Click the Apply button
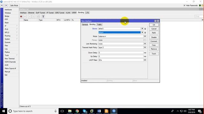The height and width of the screenshot is (114, 204). point(154,33)
